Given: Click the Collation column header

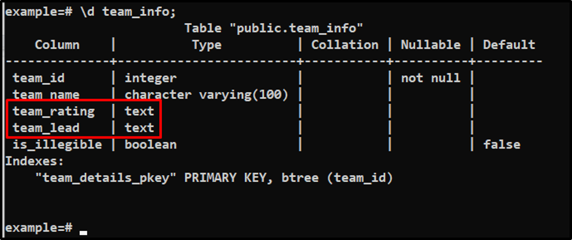Looking at the screenshot, I should point(345,45).
